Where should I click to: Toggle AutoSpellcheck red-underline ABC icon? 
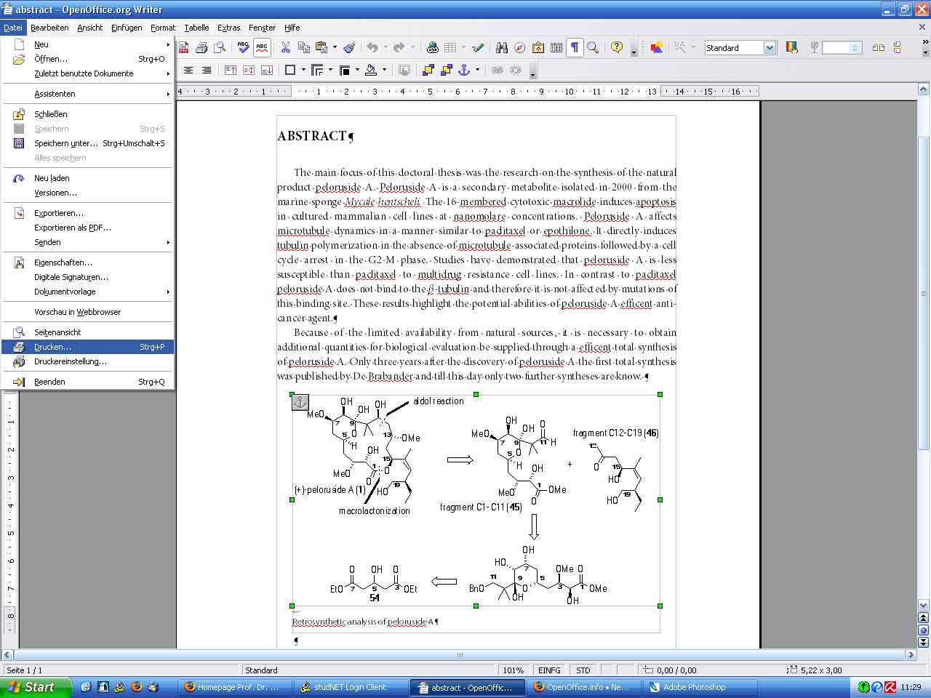pyautogui.click(x=262, y=47)
